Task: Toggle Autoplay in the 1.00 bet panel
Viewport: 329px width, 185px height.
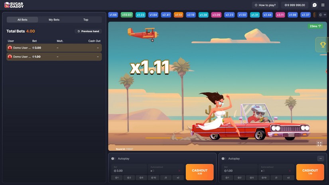Action: point(223,159)
